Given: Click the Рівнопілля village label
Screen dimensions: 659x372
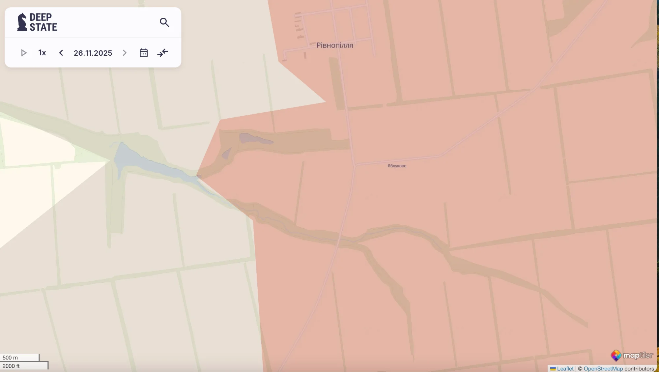Looking at the screenshot, I should (x=335, y=45).
